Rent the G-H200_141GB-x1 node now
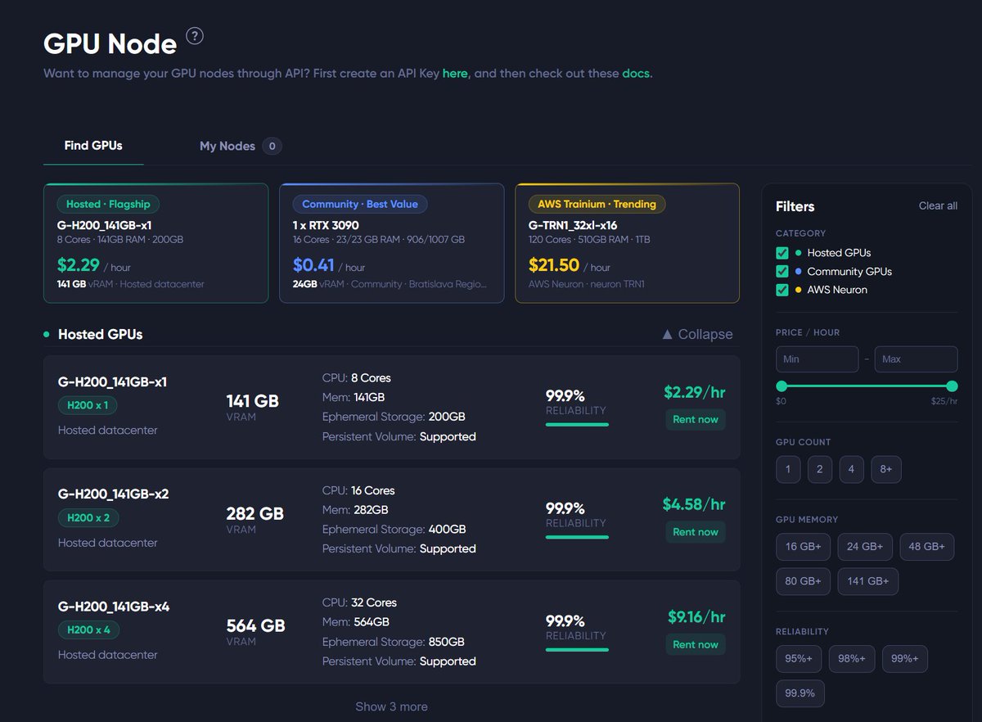Screen dimensions: 982x722 (696, 419)
